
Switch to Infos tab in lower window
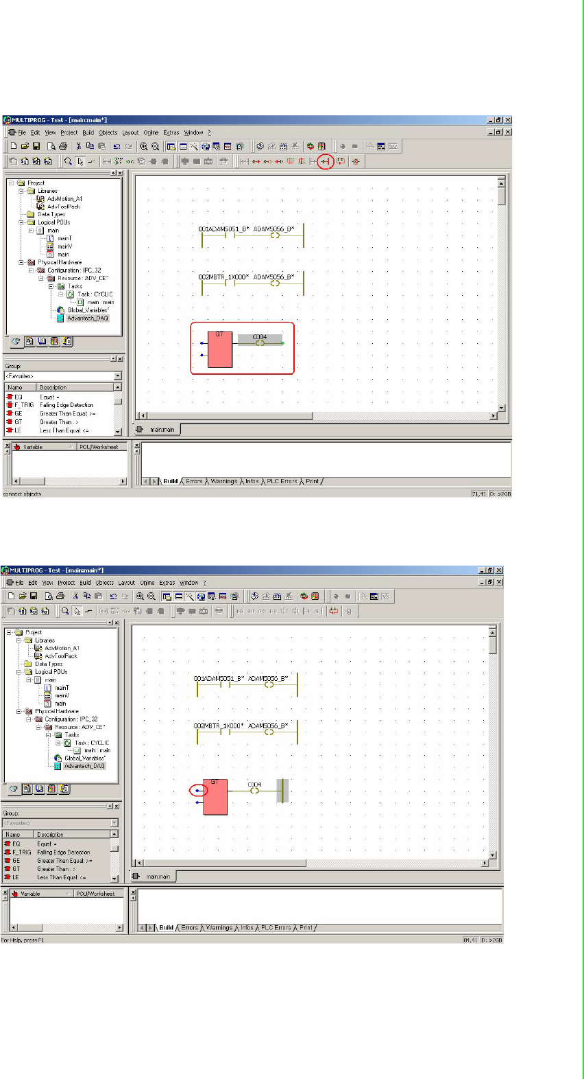pyautogui.click(x=247, y=928)
